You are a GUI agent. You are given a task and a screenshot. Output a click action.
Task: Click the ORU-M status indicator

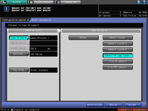[x=125, y=110]
